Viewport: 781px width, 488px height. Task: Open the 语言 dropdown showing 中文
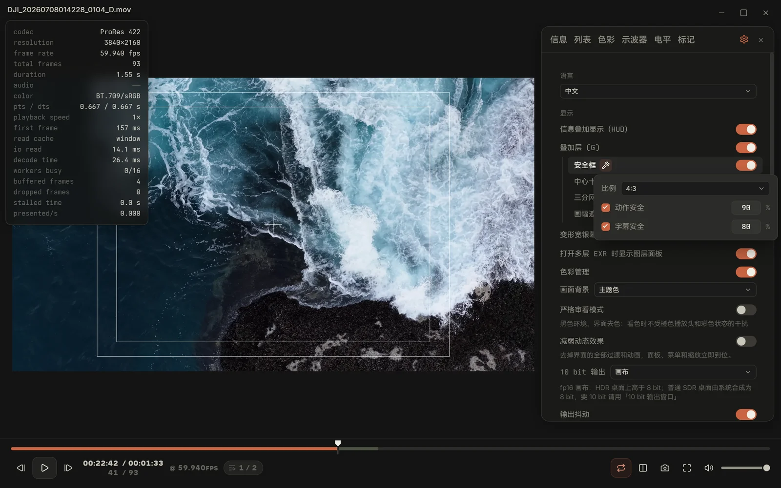658,91
